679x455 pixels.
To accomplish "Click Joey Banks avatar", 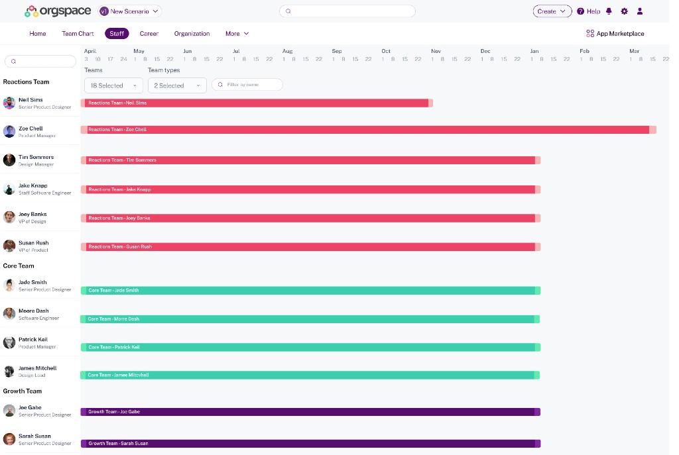I will [9, 217].
